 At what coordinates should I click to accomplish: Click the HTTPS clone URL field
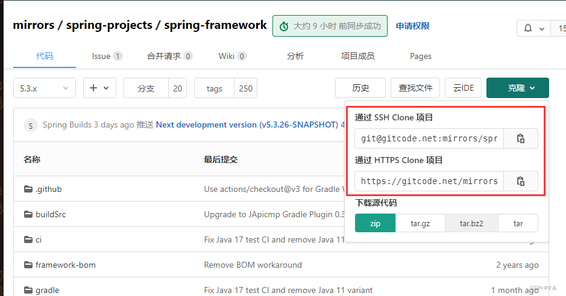click(429, 181)
